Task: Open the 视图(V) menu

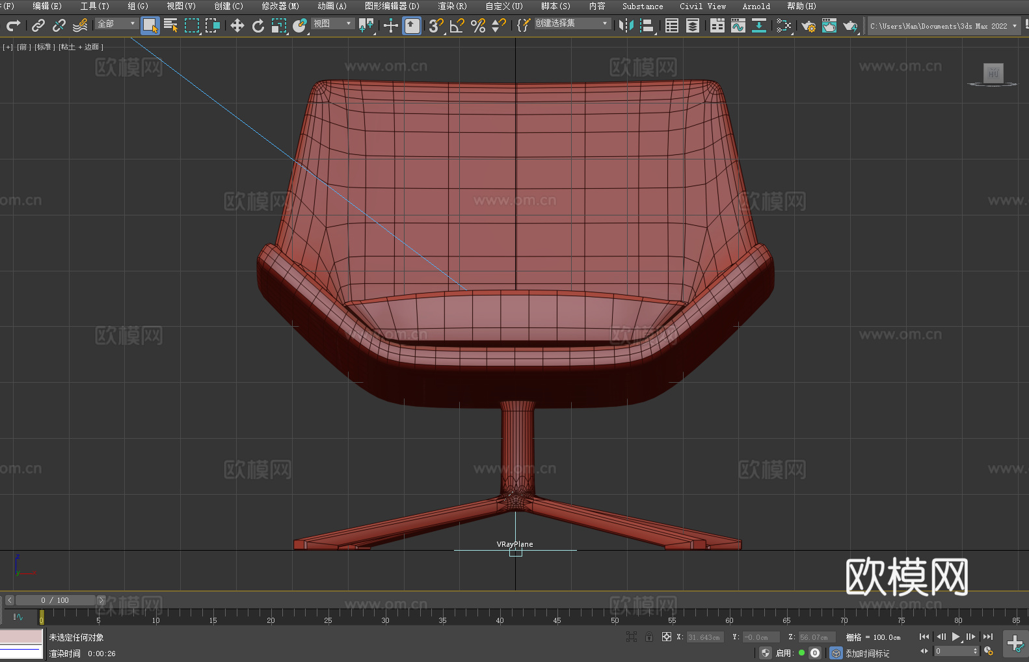Action: point(181,6)
